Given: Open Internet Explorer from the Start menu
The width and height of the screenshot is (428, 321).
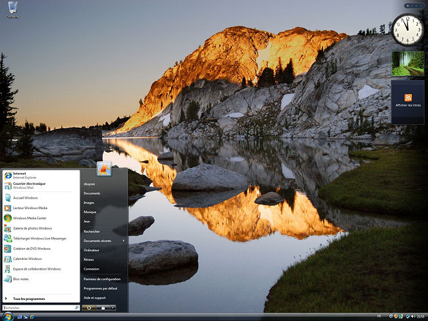Looking at the screenshot, I should (x=26, y=175).
